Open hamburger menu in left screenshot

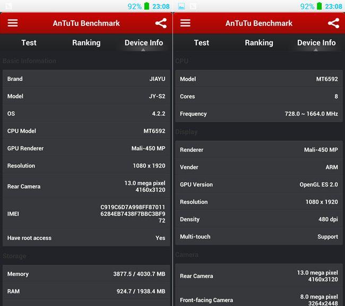click(13, 23)
